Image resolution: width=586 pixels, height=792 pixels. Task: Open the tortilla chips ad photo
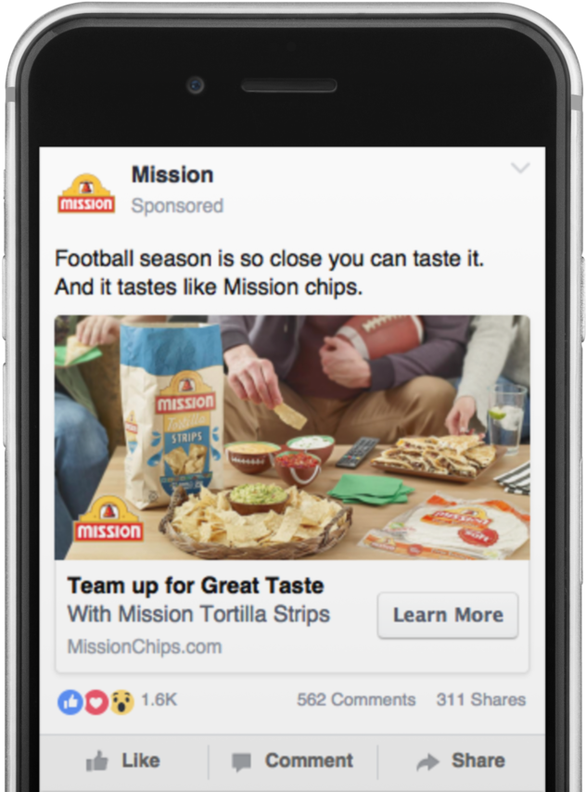point(292,437)
